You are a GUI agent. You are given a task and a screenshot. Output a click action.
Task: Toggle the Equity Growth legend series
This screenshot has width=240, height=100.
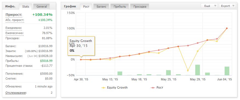point(115,88)
